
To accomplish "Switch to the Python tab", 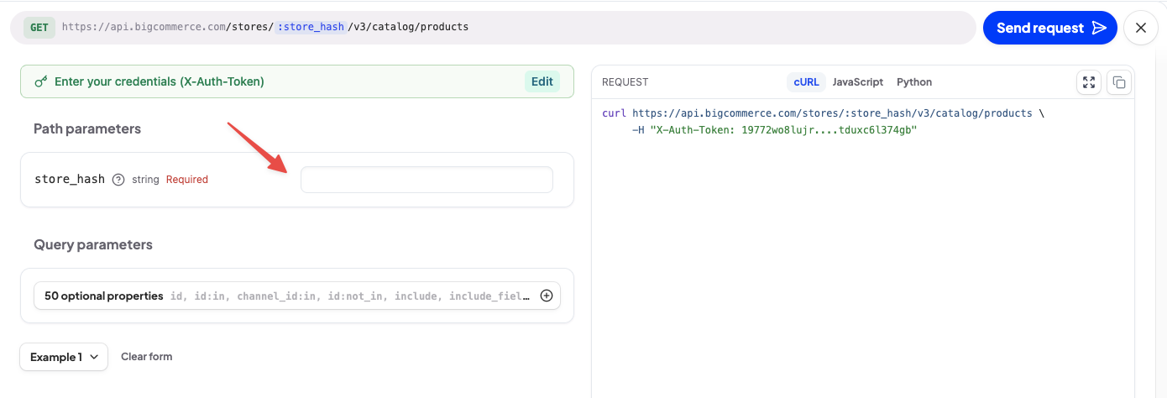I will tap(914, 82).
